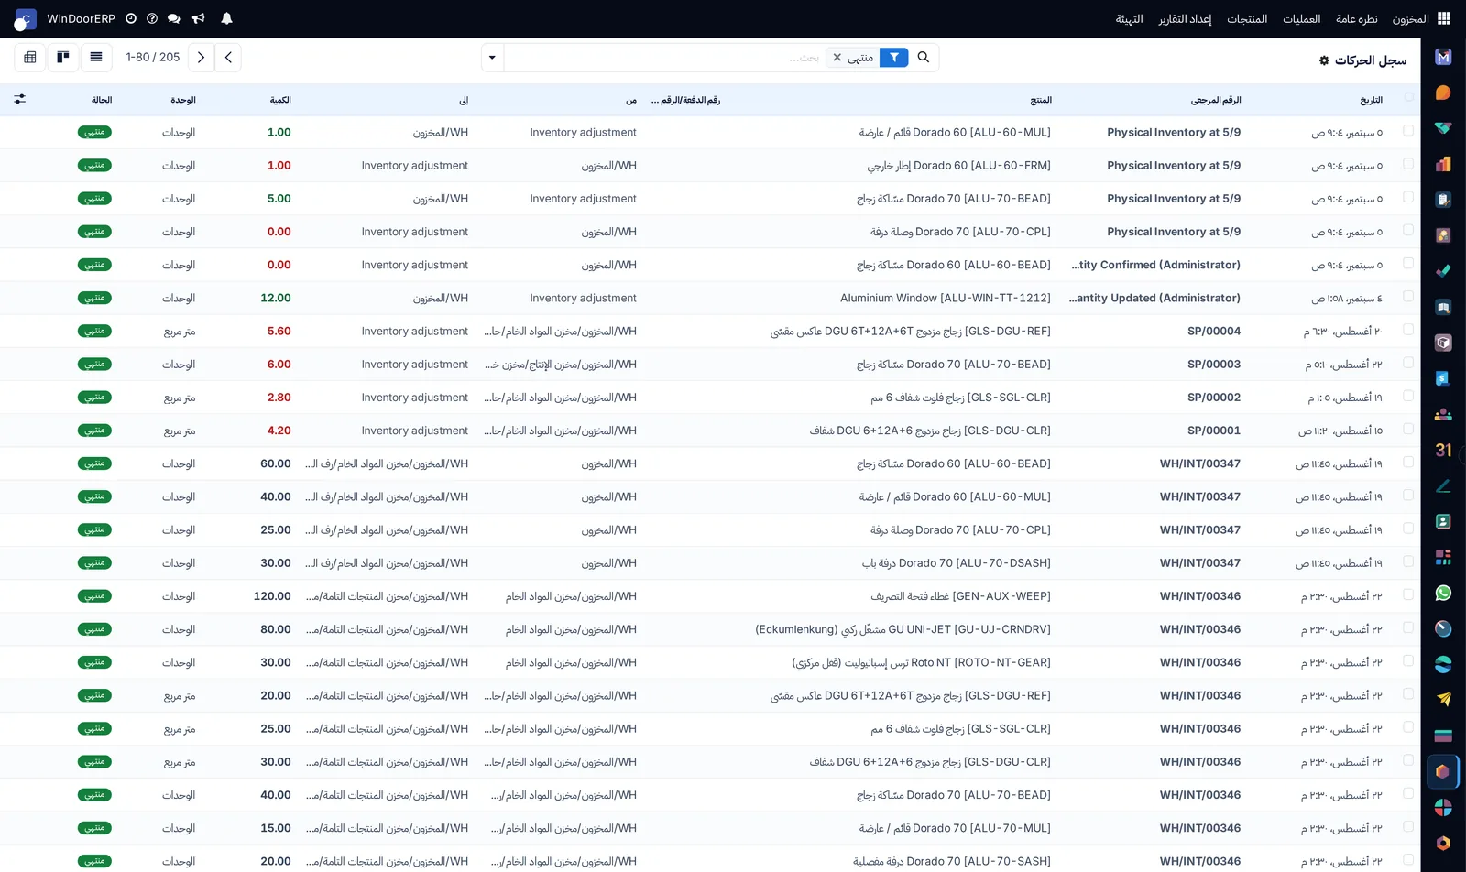The width and height of the screenshot is (1466, 872).
Task: Open the التهيئة menu
Action: pyautogui.click(x=1129, y=18)
